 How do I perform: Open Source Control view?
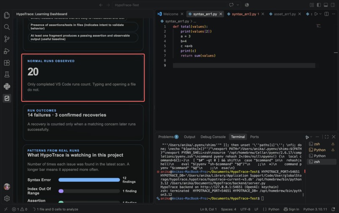(7, 39)
